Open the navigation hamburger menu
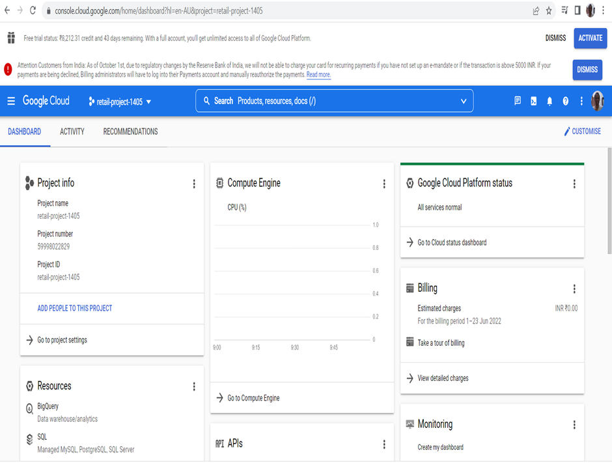This screenshot has height=463, width=612. tap(11, 101)
